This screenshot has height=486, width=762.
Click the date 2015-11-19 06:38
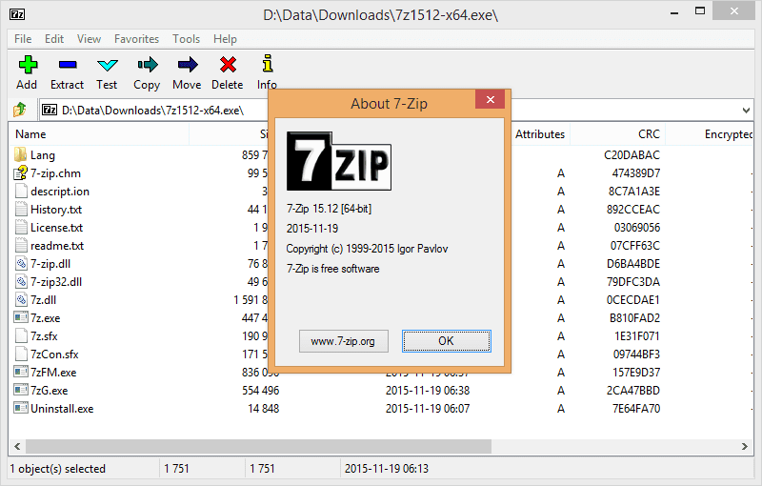pyautogui.click(x=428, y=391)
